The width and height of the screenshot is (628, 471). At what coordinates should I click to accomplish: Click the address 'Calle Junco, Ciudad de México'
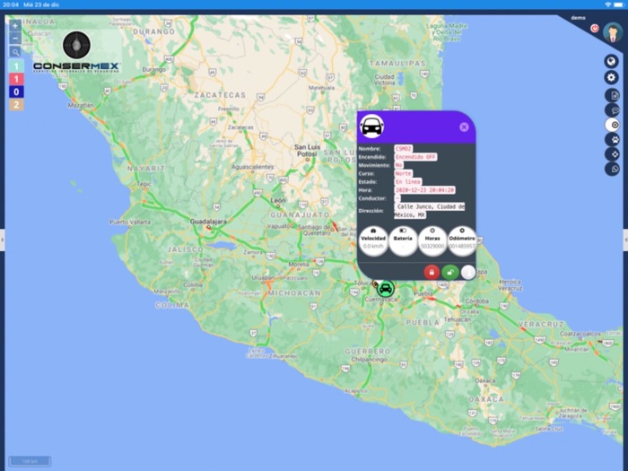pos(430,211)
